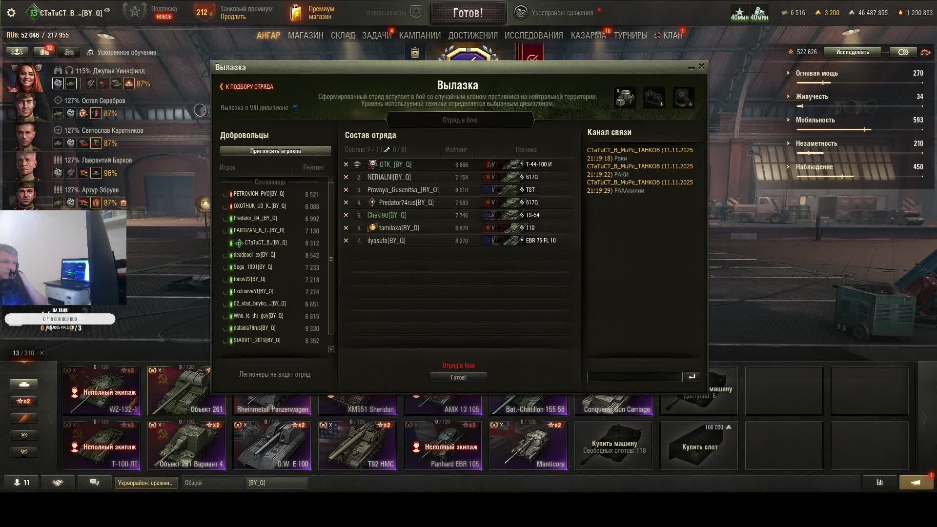Select the G.W. E 100 tank thumbnail

pyautogui.click(x=272, y=446)
